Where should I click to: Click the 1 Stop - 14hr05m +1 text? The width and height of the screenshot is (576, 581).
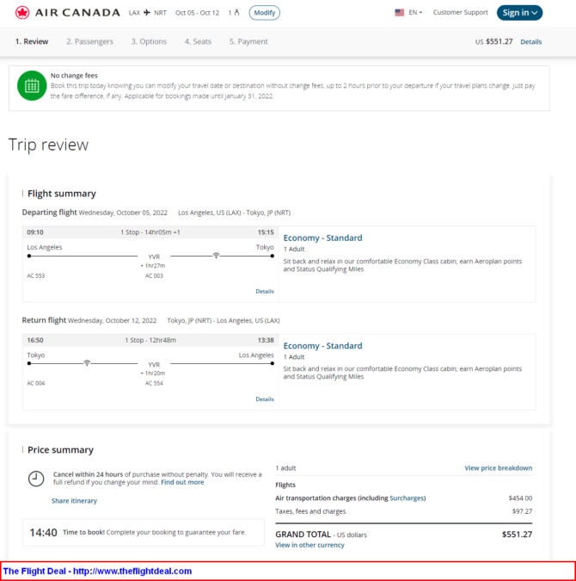click(150, 232)
